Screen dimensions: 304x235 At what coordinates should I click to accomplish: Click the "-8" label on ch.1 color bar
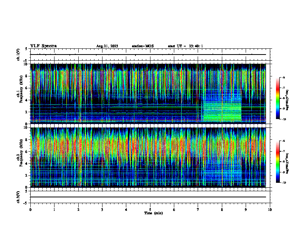[x=283, y=98]
